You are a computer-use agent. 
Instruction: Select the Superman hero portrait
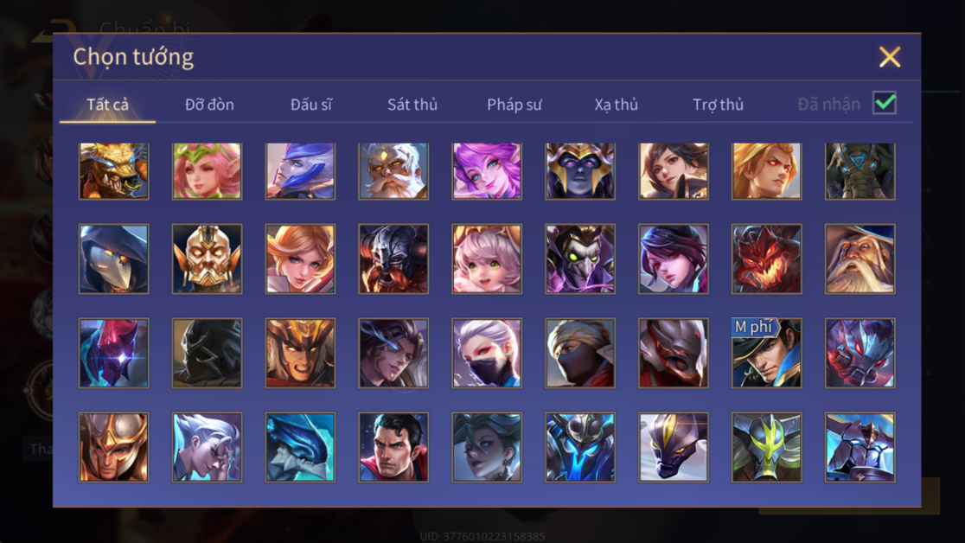point(393,447)
